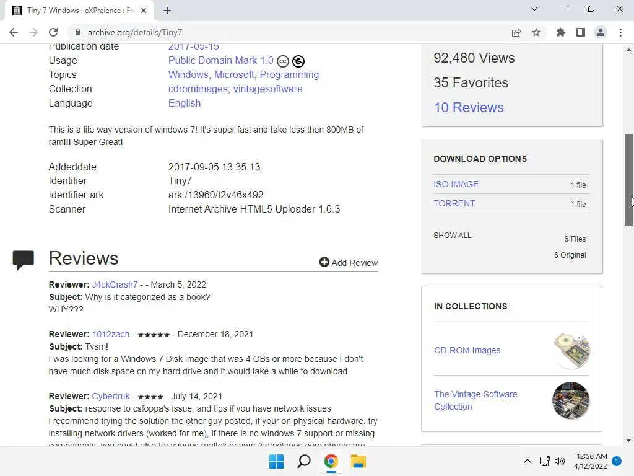Screen dimensions: 634x476
Task: Show hidden system tray icons
Action: point(528,461)
